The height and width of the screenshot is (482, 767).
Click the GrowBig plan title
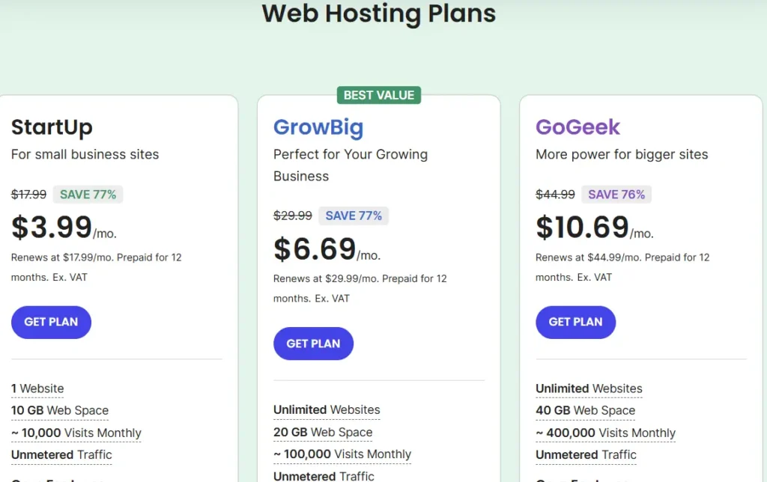318,127
